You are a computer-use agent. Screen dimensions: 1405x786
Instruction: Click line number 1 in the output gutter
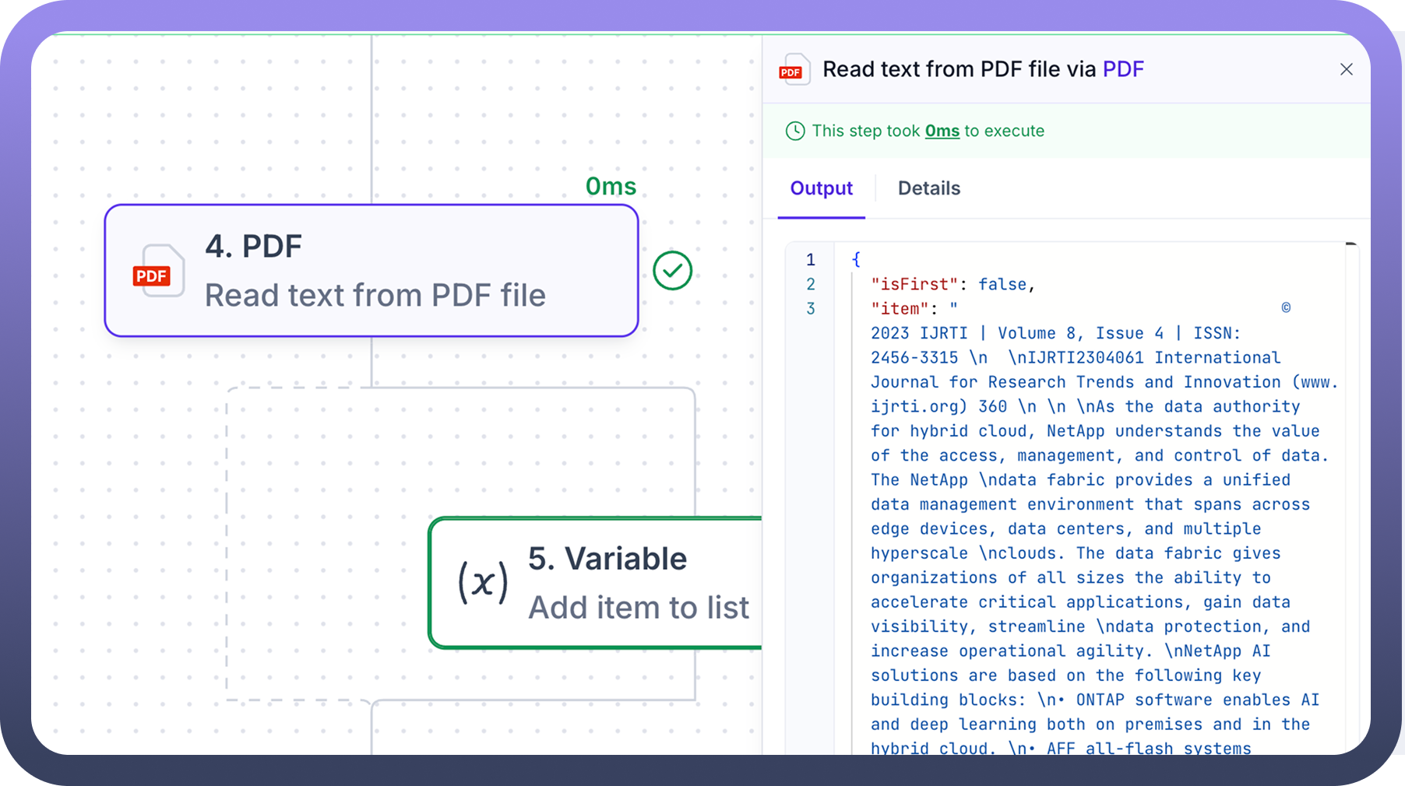click(811, 260)
